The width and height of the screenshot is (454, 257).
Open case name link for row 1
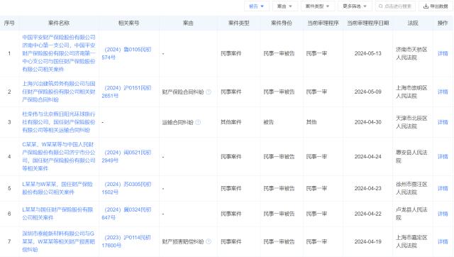(x=59, y=53)
